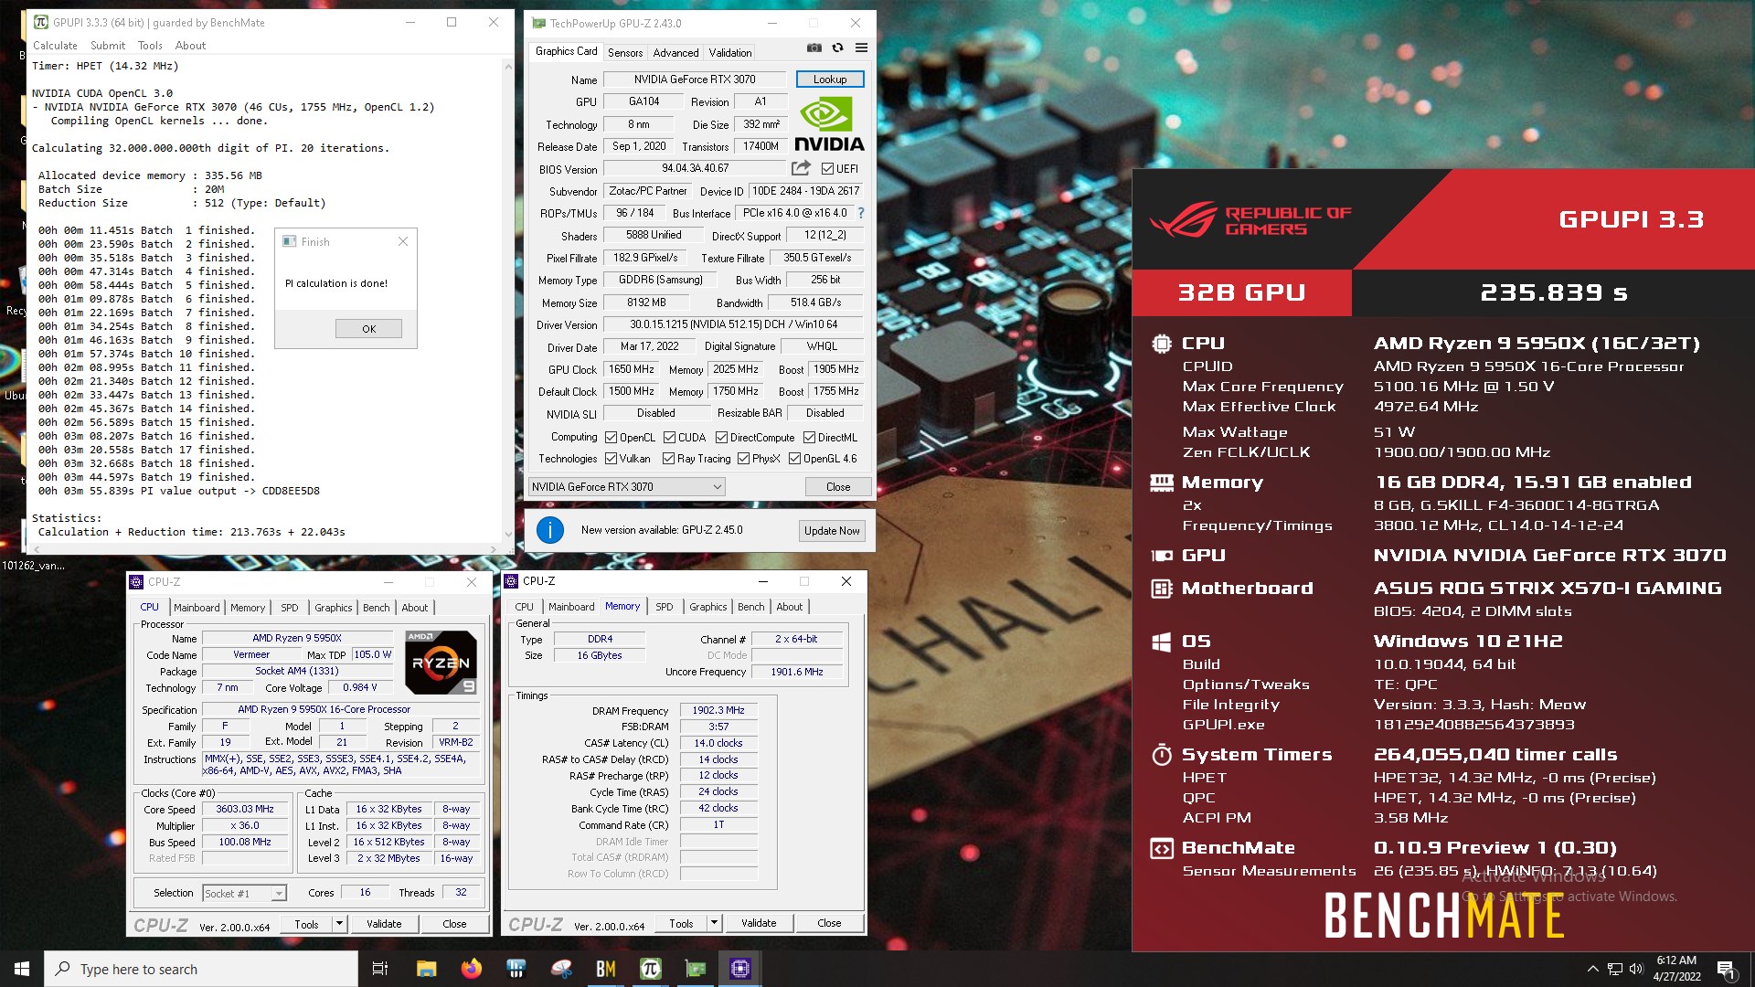Click the NVIDIA logo in GPU-Z
The height and width of the screenshot is (987, 1755).
click(x=829, y=124)
